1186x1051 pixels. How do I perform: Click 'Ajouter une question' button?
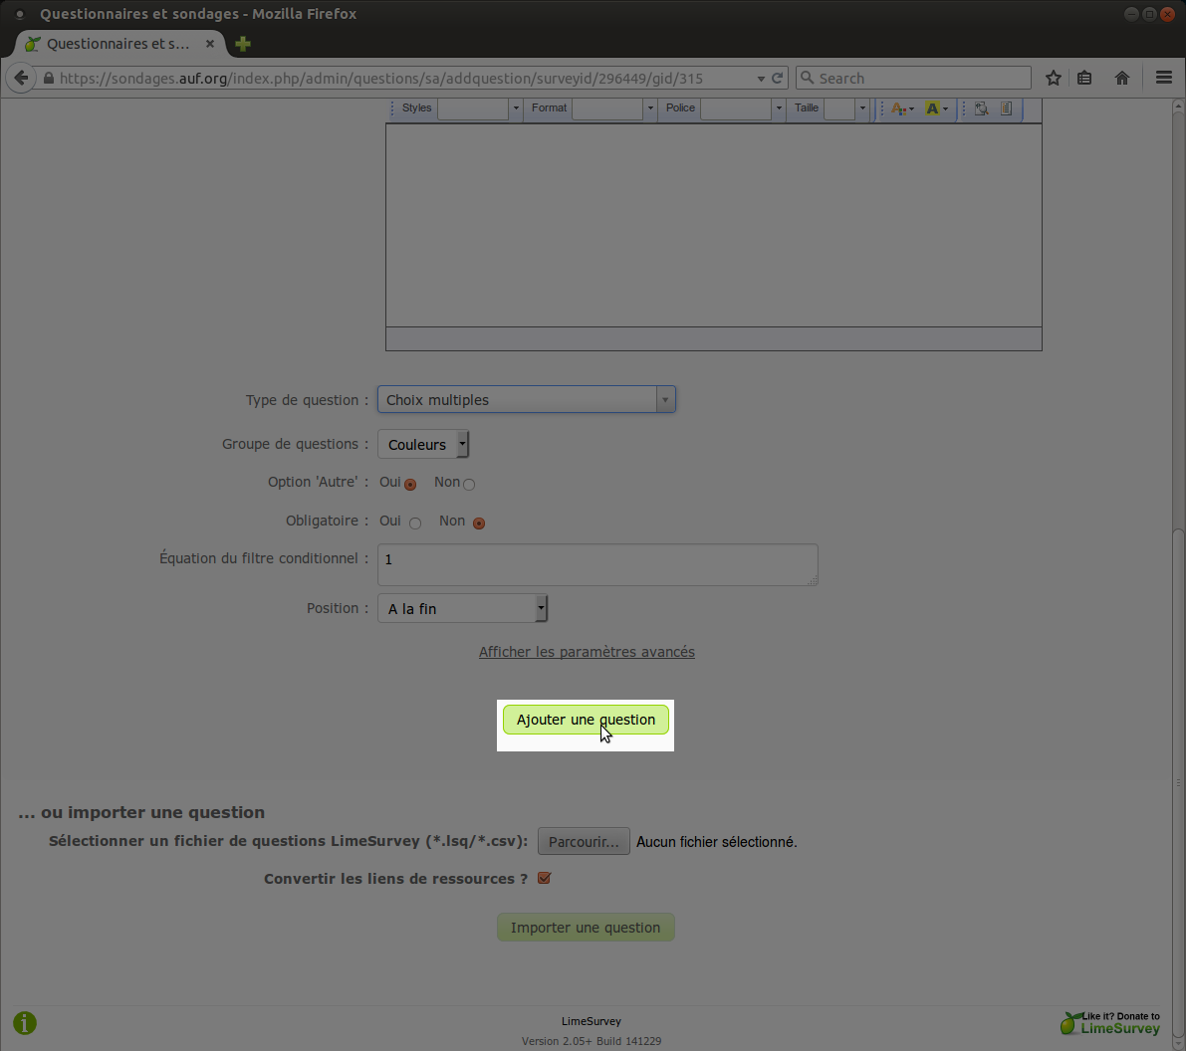tap(586, 720)
